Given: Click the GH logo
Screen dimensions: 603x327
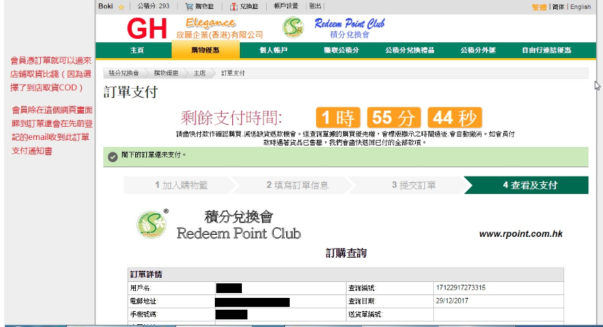Looking at the screenshot, I should pyautogui.click(x=146, y=29).
